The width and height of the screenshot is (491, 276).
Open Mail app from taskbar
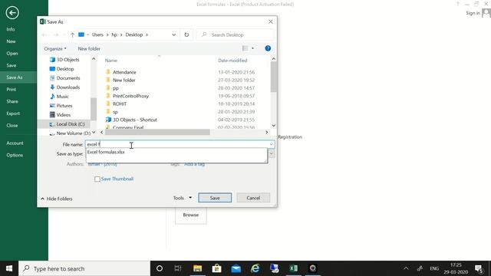236,268
